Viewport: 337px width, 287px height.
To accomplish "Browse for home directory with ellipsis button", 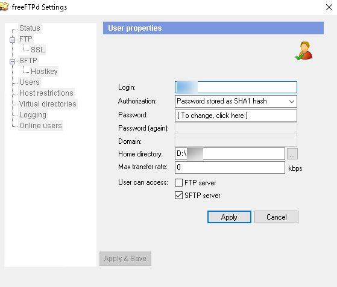I will click(x=292, y=154).
